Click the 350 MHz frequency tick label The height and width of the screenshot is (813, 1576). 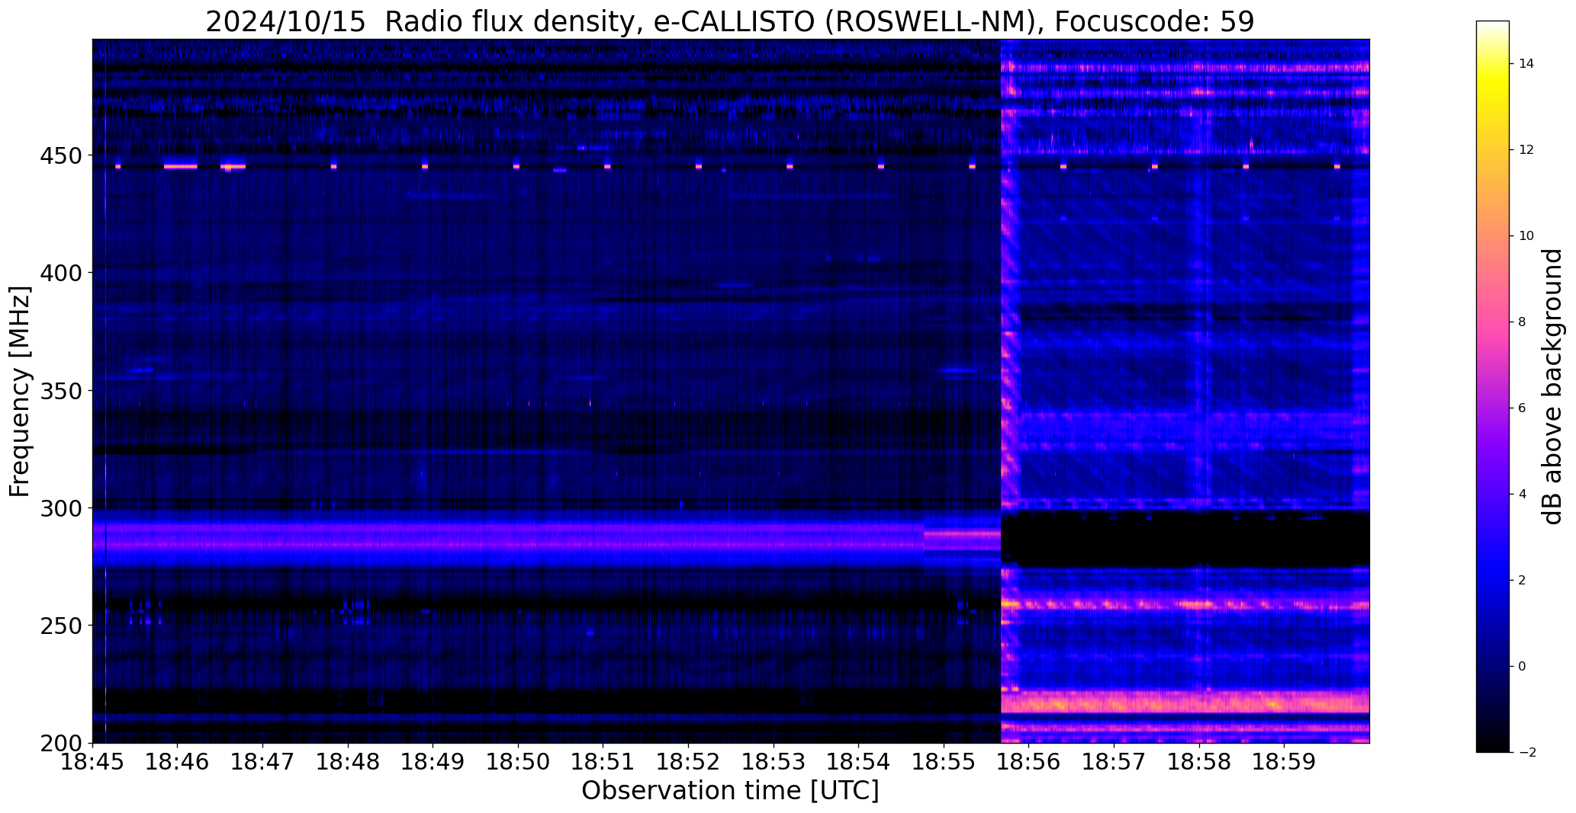coord(60,391)
